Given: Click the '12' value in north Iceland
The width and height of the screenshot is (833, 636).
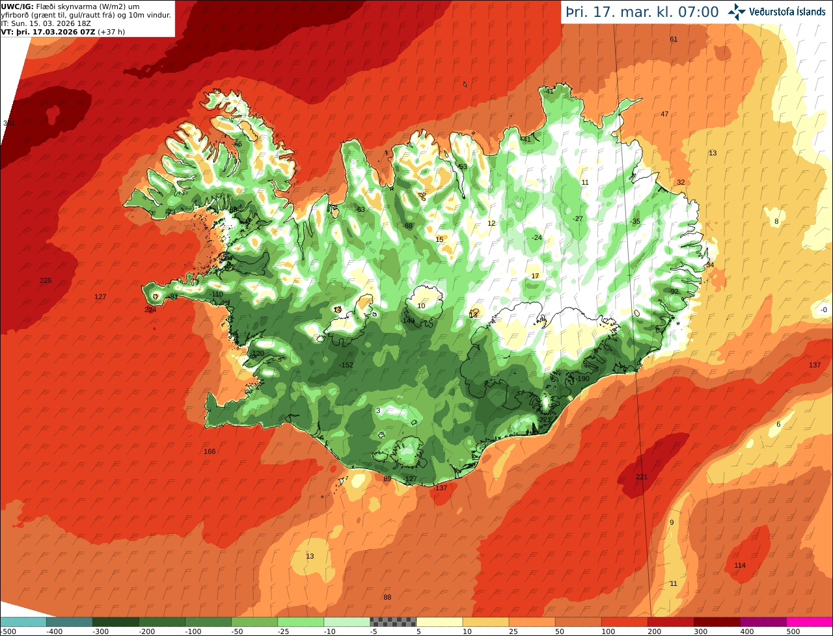Looking at the screenshot, I should tap(491, 224).
